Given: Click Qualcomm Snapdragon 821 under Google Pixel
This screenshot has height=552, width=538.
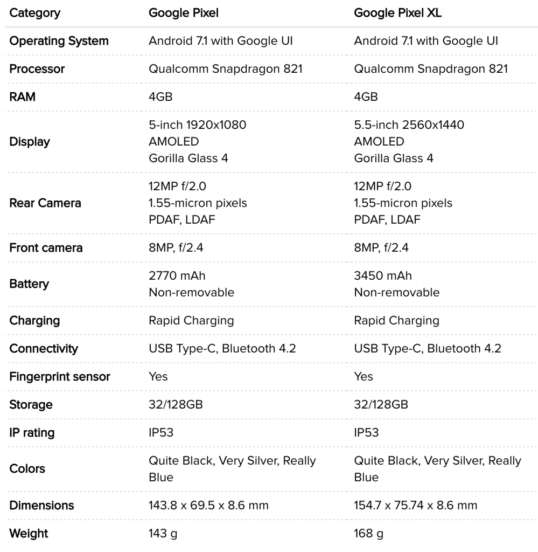Looking at the screenshot, I should tap(226, 69).
